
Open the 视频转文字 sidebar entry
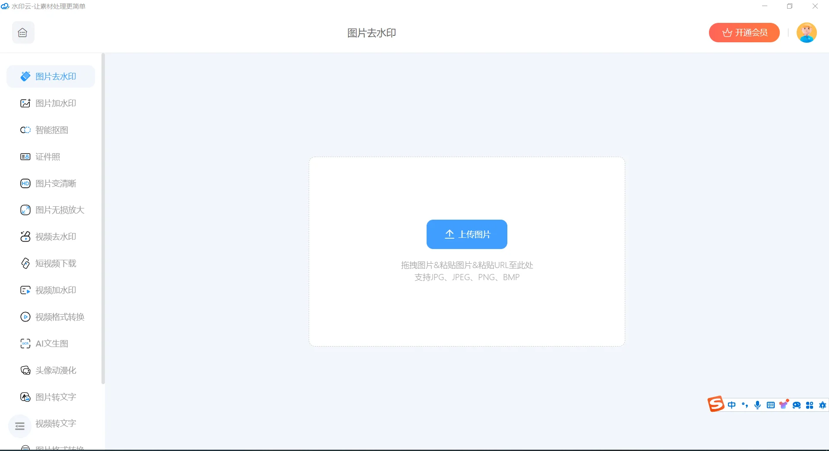(55, 423)
